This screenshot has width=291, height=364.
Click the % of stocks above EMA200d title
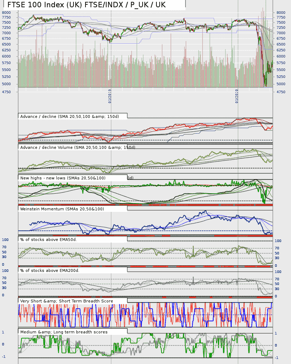(x=50, y=270)
